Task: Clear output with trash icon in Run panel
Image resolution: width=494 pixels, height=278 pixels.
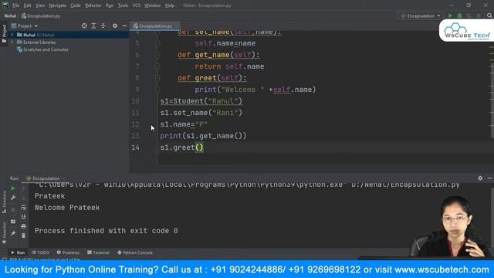Action: click(x=23, y=236)
